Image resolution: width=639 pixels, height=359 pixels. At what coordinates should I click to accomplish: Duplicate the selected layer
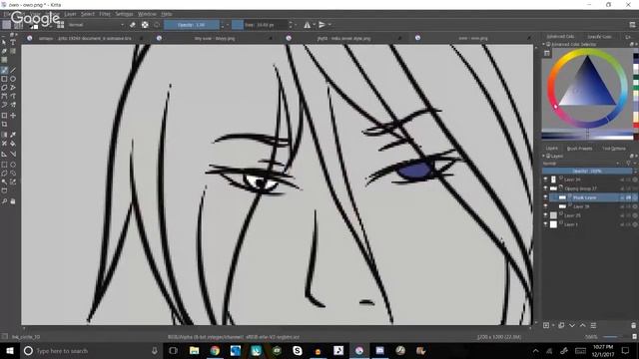coord(561,325)
